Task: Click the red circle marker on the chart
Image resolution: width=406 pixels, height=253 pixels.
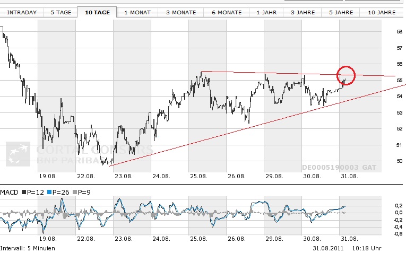Action: tap(345, 74)
